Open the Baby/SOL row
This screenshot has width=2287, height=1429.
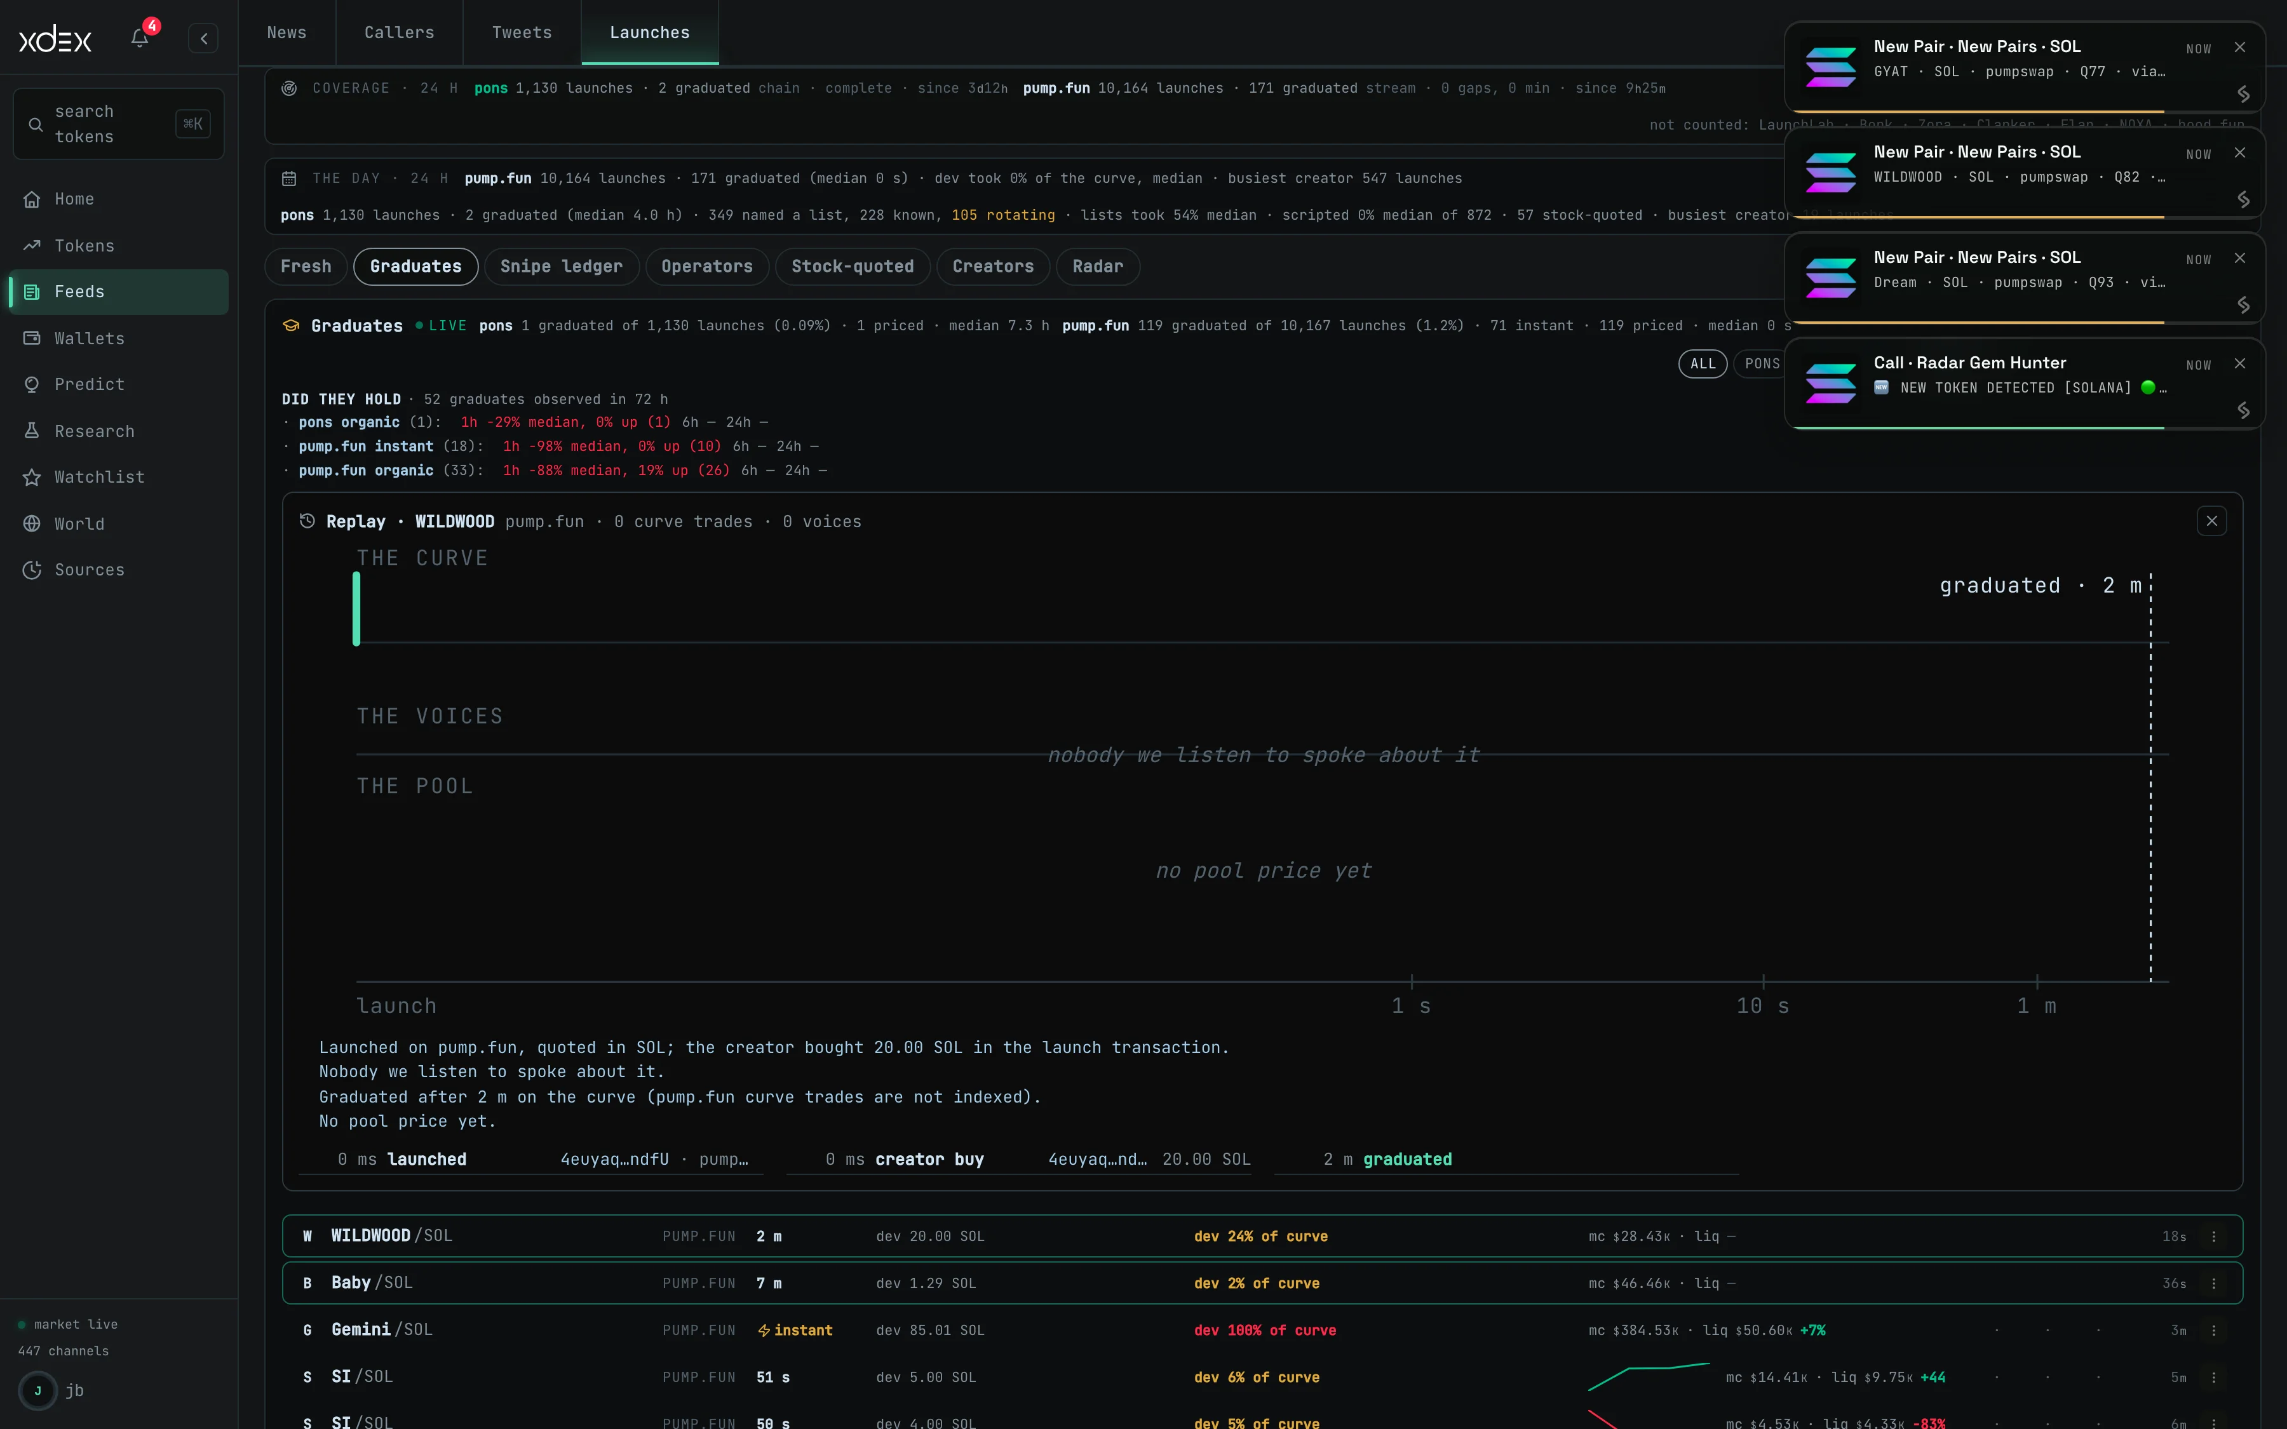click(1262, 1284)
